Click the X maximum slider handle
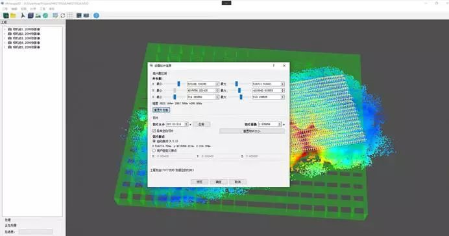 237,83
